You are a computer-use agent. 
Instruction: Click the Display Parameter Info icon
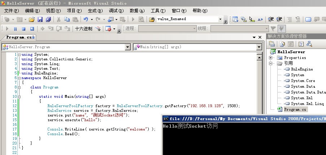tap(243, 19)
